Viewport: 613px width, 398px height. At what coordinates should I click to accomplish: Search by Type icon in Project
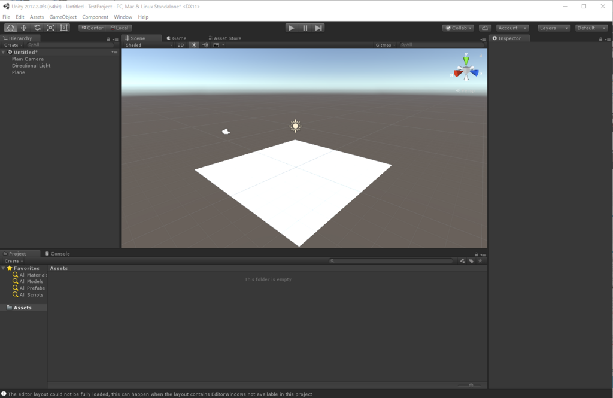[462, 261]
